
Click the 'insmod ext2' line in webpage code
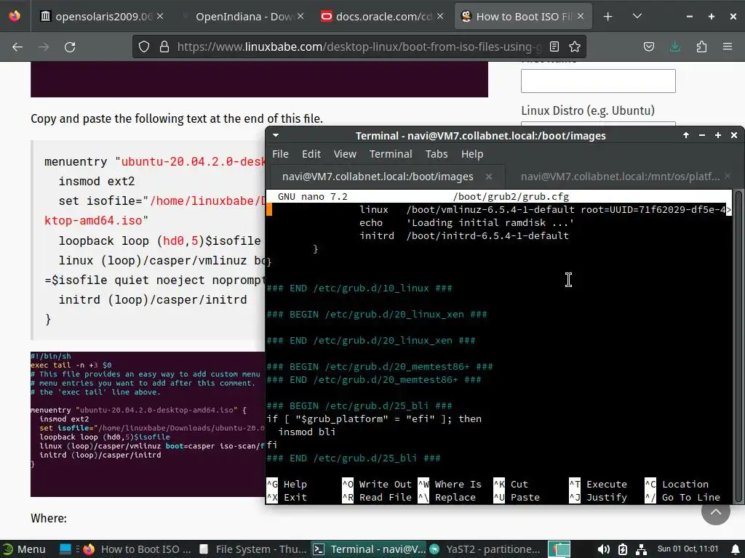[x=97, y=181]
